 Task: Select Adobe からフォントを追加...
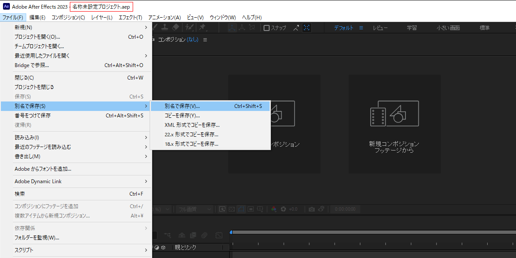click(77, 169)
